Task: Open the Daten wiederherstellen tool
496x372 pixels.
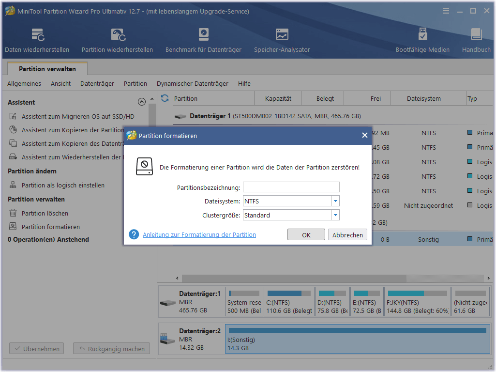Action: tap(36, 39)
